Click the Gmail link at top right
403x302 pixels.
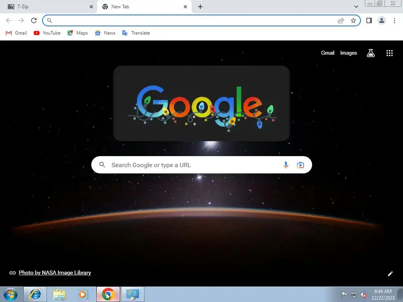(327, 53)
